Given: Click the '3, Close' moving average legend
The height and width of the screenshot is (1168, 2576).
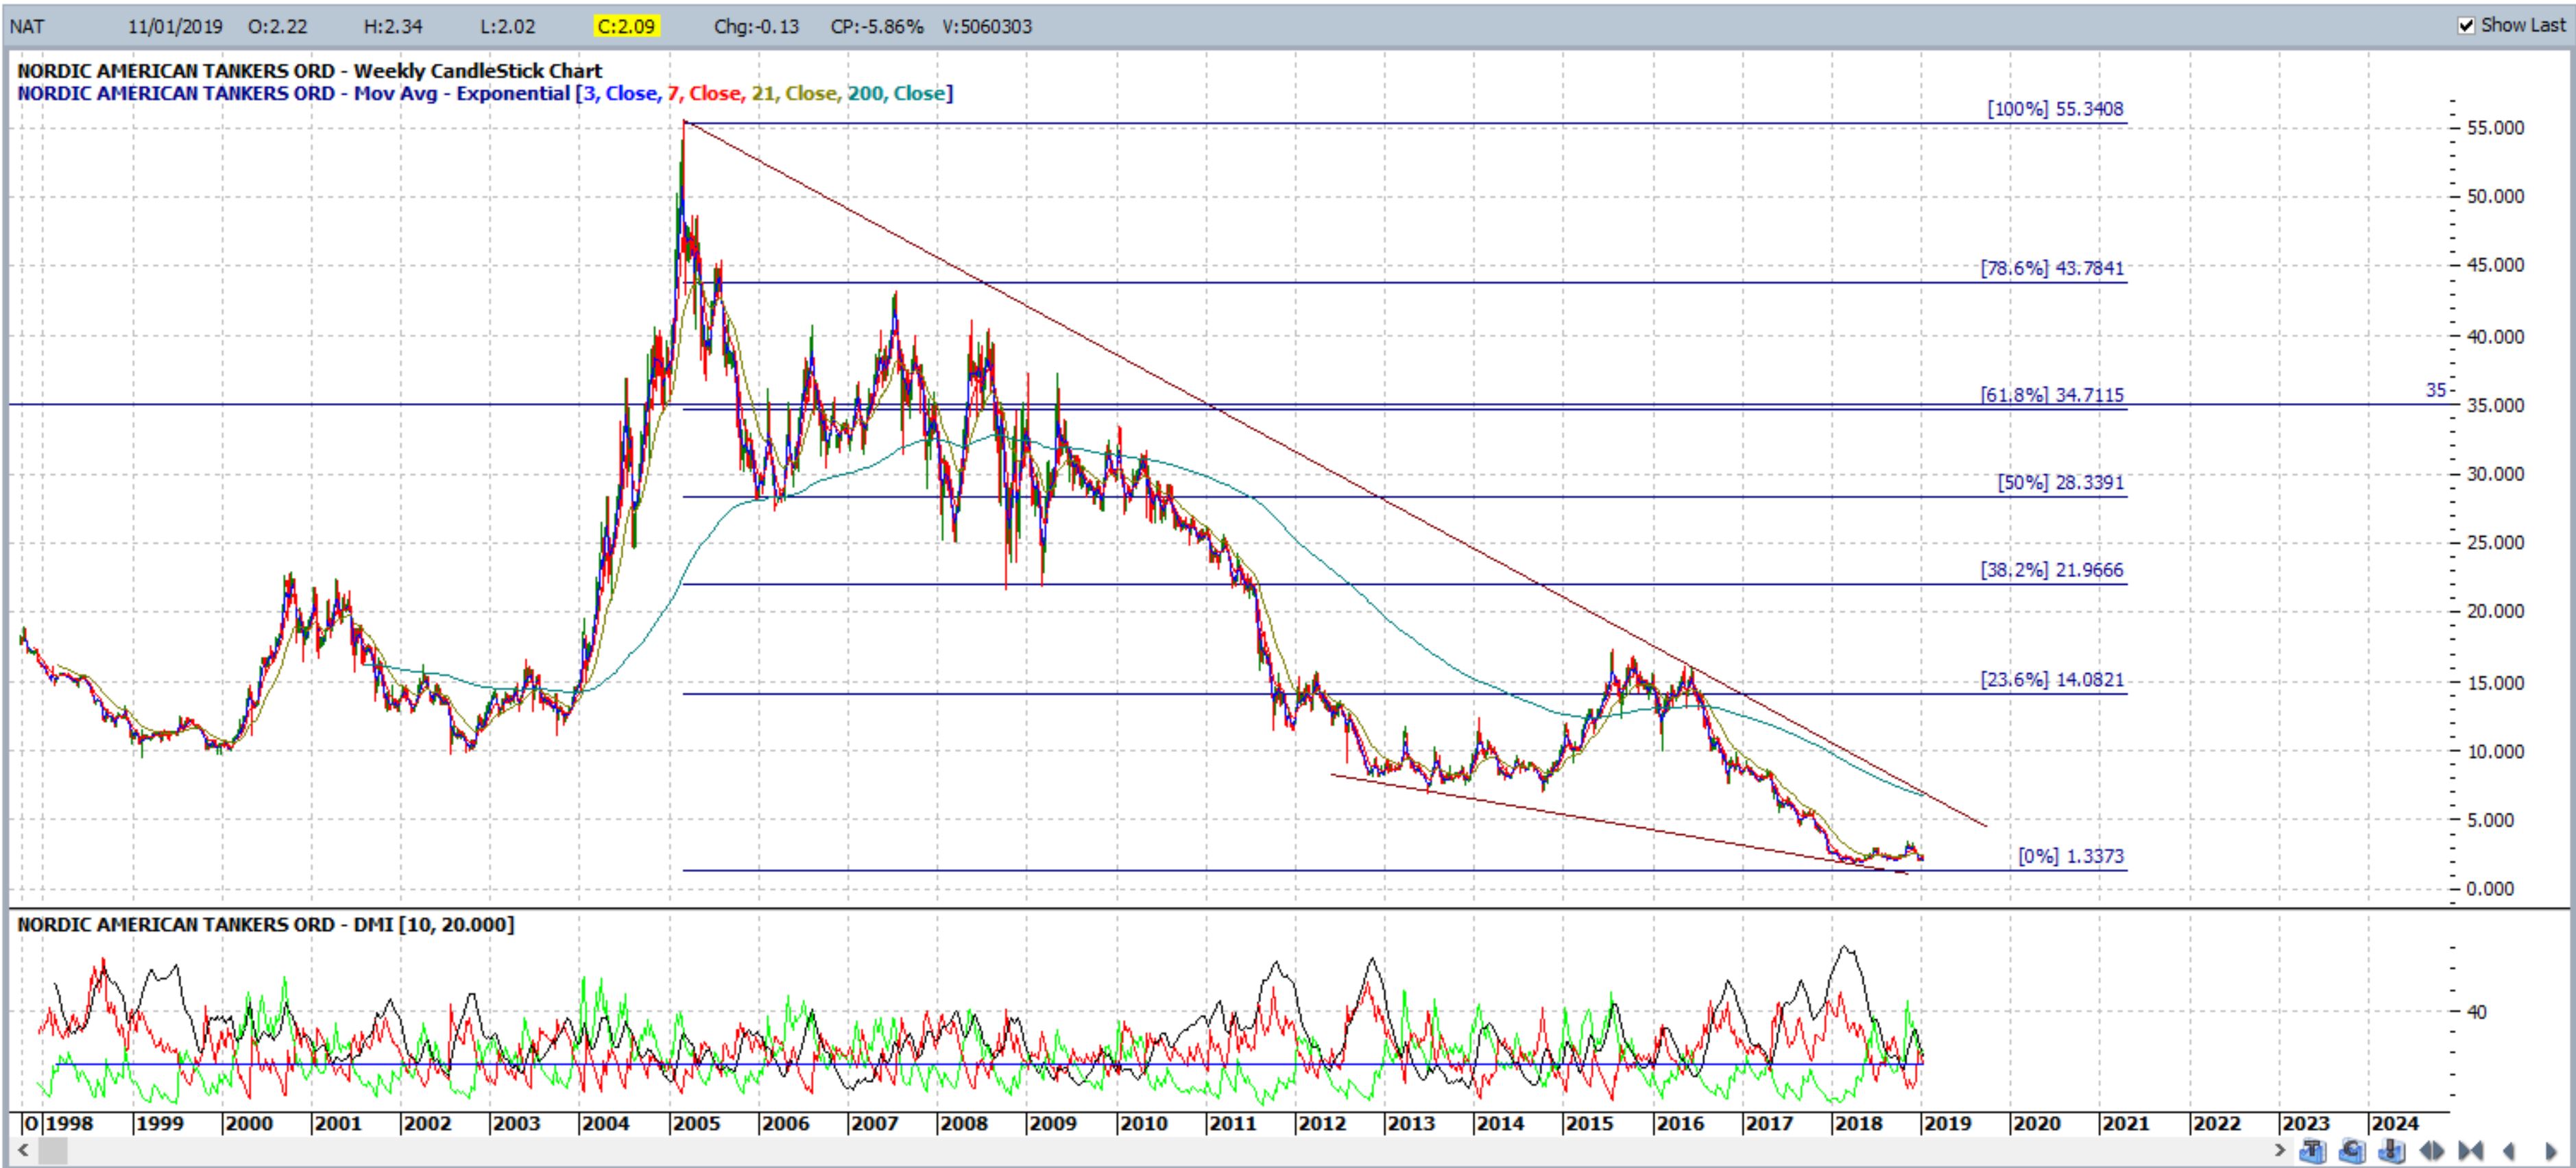Looking at the screenshot, I should pyautogui.click(x=620, y=94).
